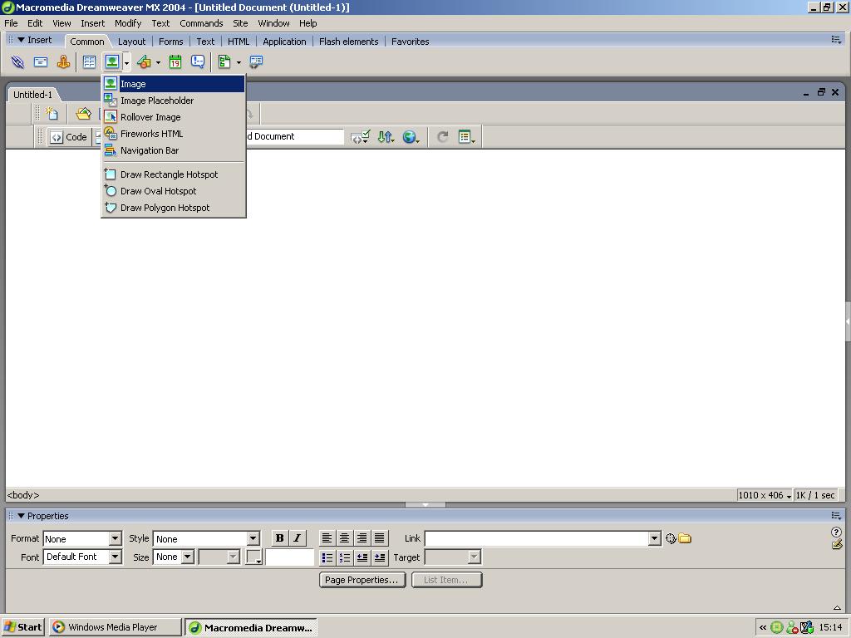Insert a Table using toolbar icon
This screenshot has width=851, height=638.
[x=89, y=62]
